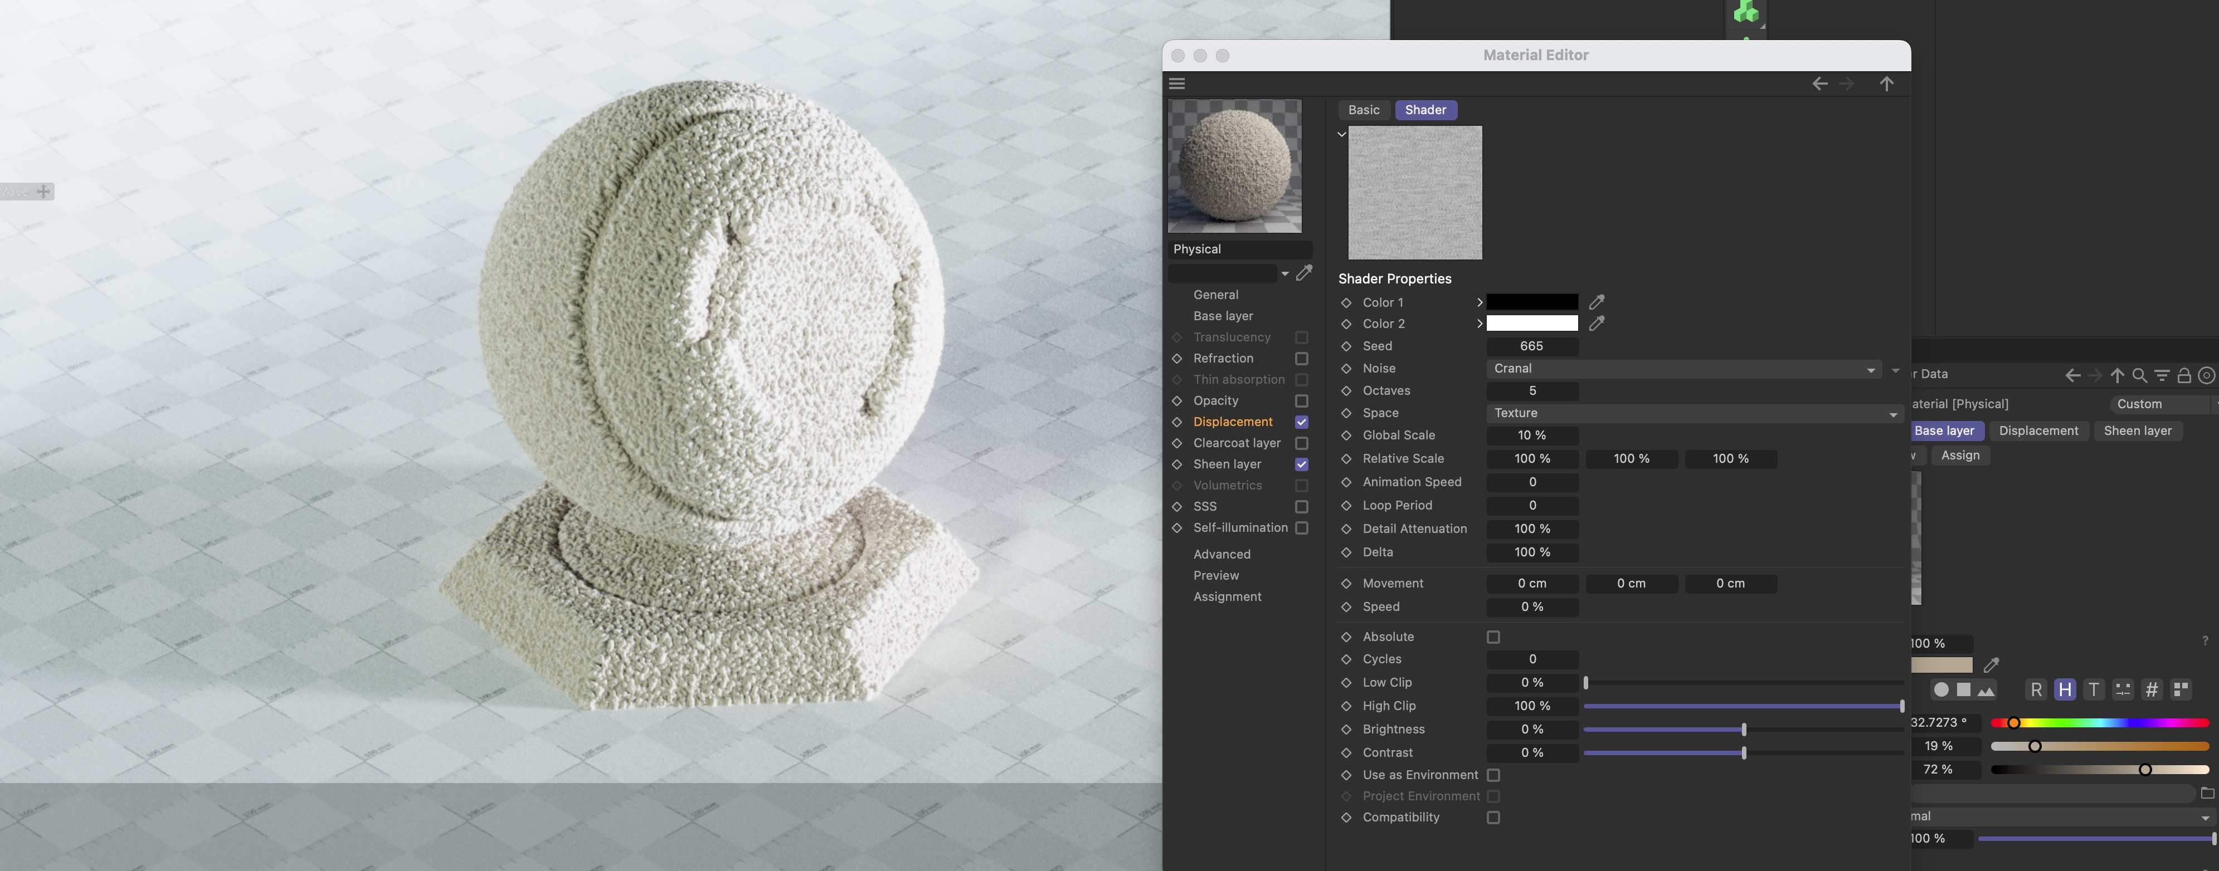Click the white Color 2 swatch
The image size is (2219, 871).
[1531, 324]
